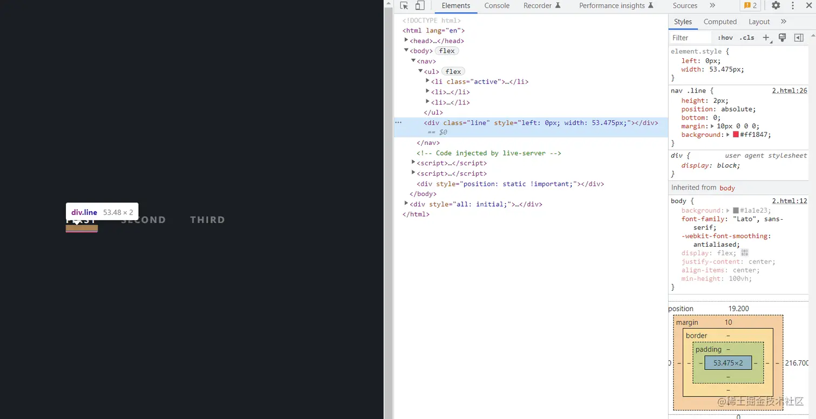
Task: Select the Code injected by live-server comment
Action: 489,153
